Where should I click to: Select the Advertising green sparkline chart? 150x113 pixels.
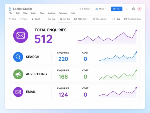(118, 75)
